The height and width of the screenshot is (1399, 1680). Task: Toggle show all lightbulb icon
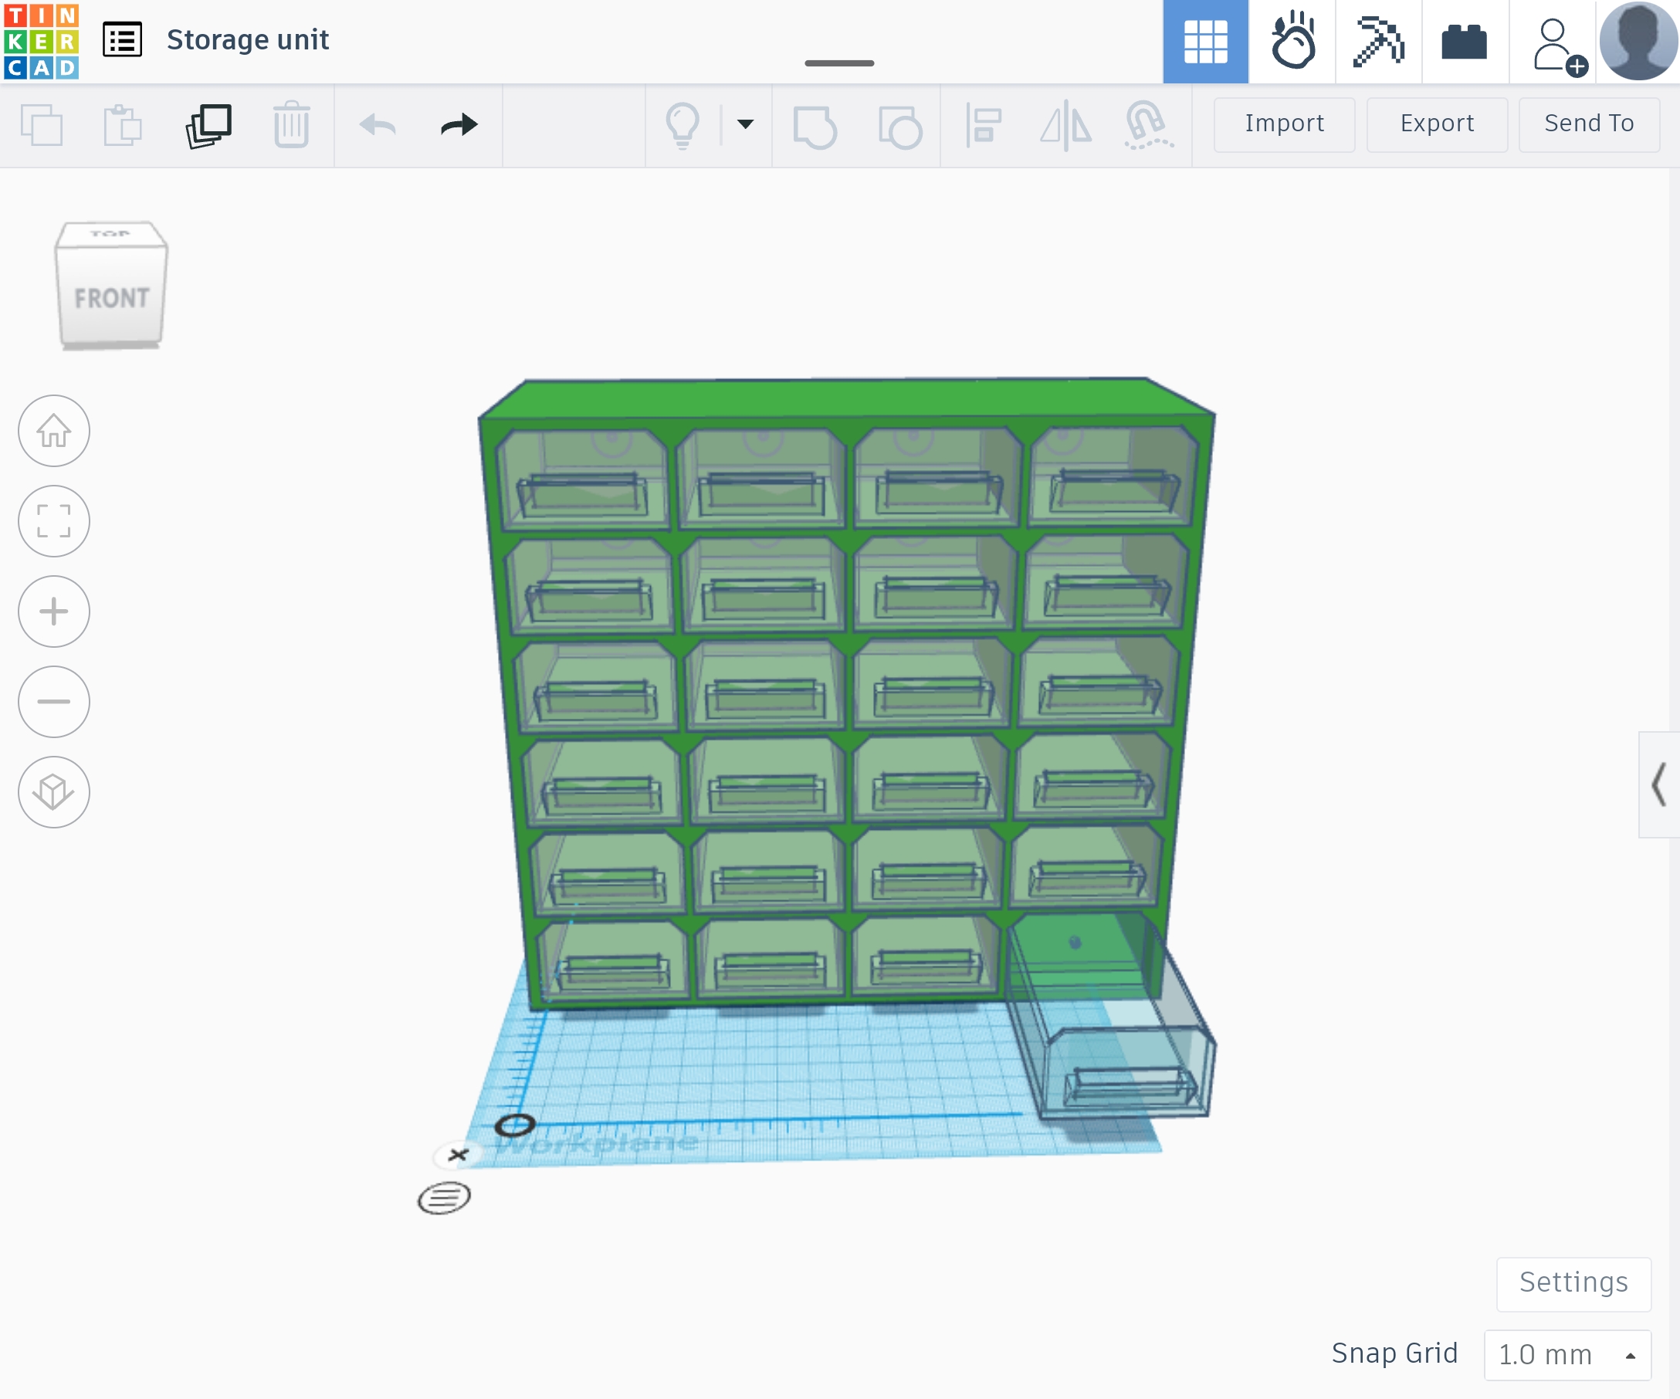[682, 126]
